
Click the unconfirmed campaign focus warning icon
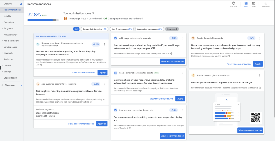click(65, 19)
